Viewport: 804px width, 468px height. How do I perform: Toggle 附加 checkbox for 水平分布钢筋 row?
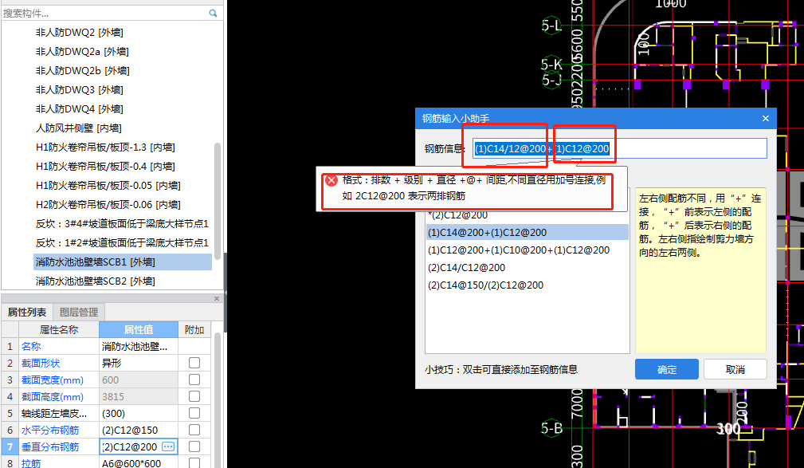click(194, 430)
